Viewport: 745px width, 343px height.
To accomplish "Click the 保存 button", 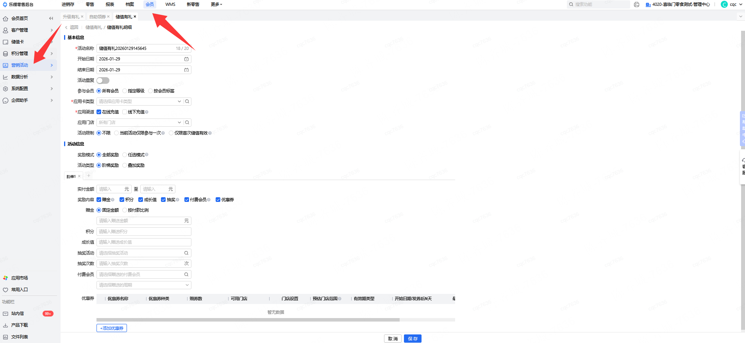I will coord(413,339).
